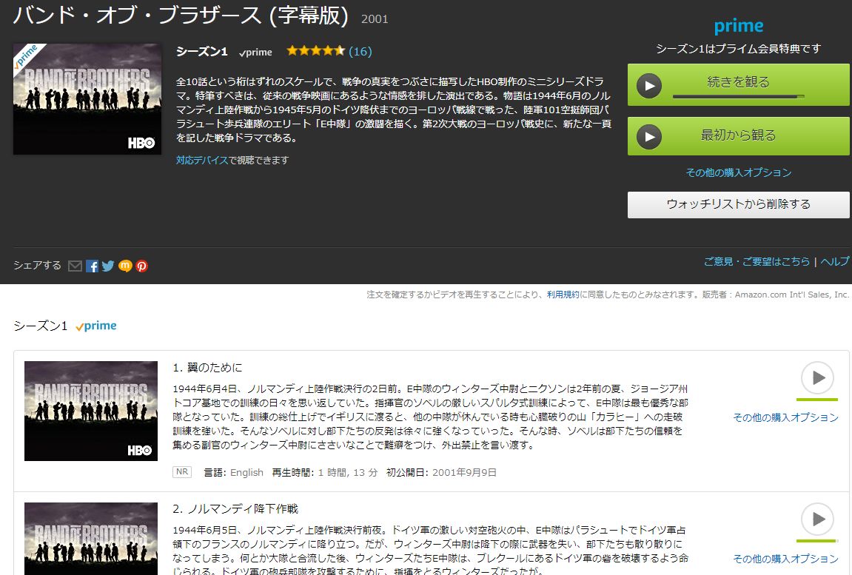Share on Pinterest icon
Screen dimensions: 852x575
[x=141, y=266]
